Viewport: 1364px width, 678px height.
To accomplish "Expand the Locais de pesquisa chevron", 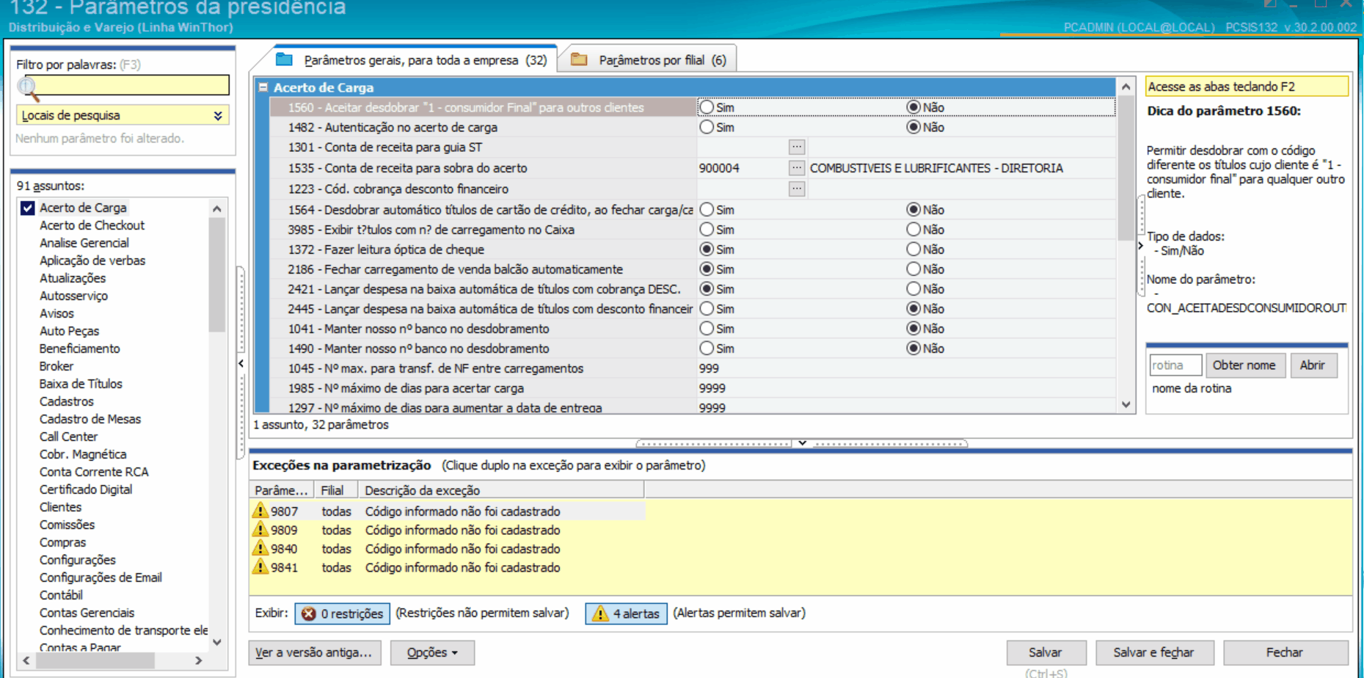I will [x=218, y=115].
